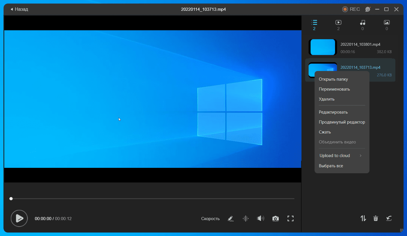The width and height of the screenshot is (407, 236).
Task: Switch to the screenshots image tab
Action: pyautogui.click(x=387, y=25)
